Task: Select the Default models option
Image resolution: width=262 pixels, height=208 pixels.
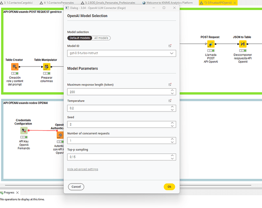Action: pos(80,38)
